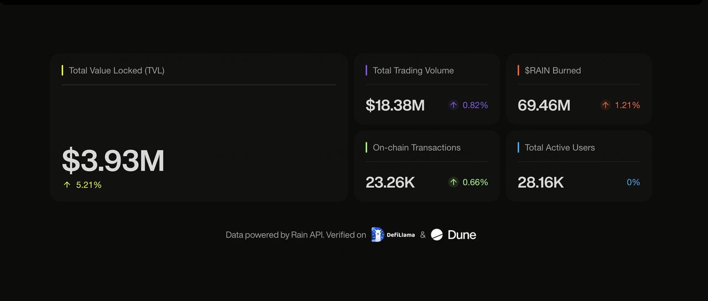Click the Dune logo icon
708x301 pixels.
pyautogui.click(x=437, y=235)
